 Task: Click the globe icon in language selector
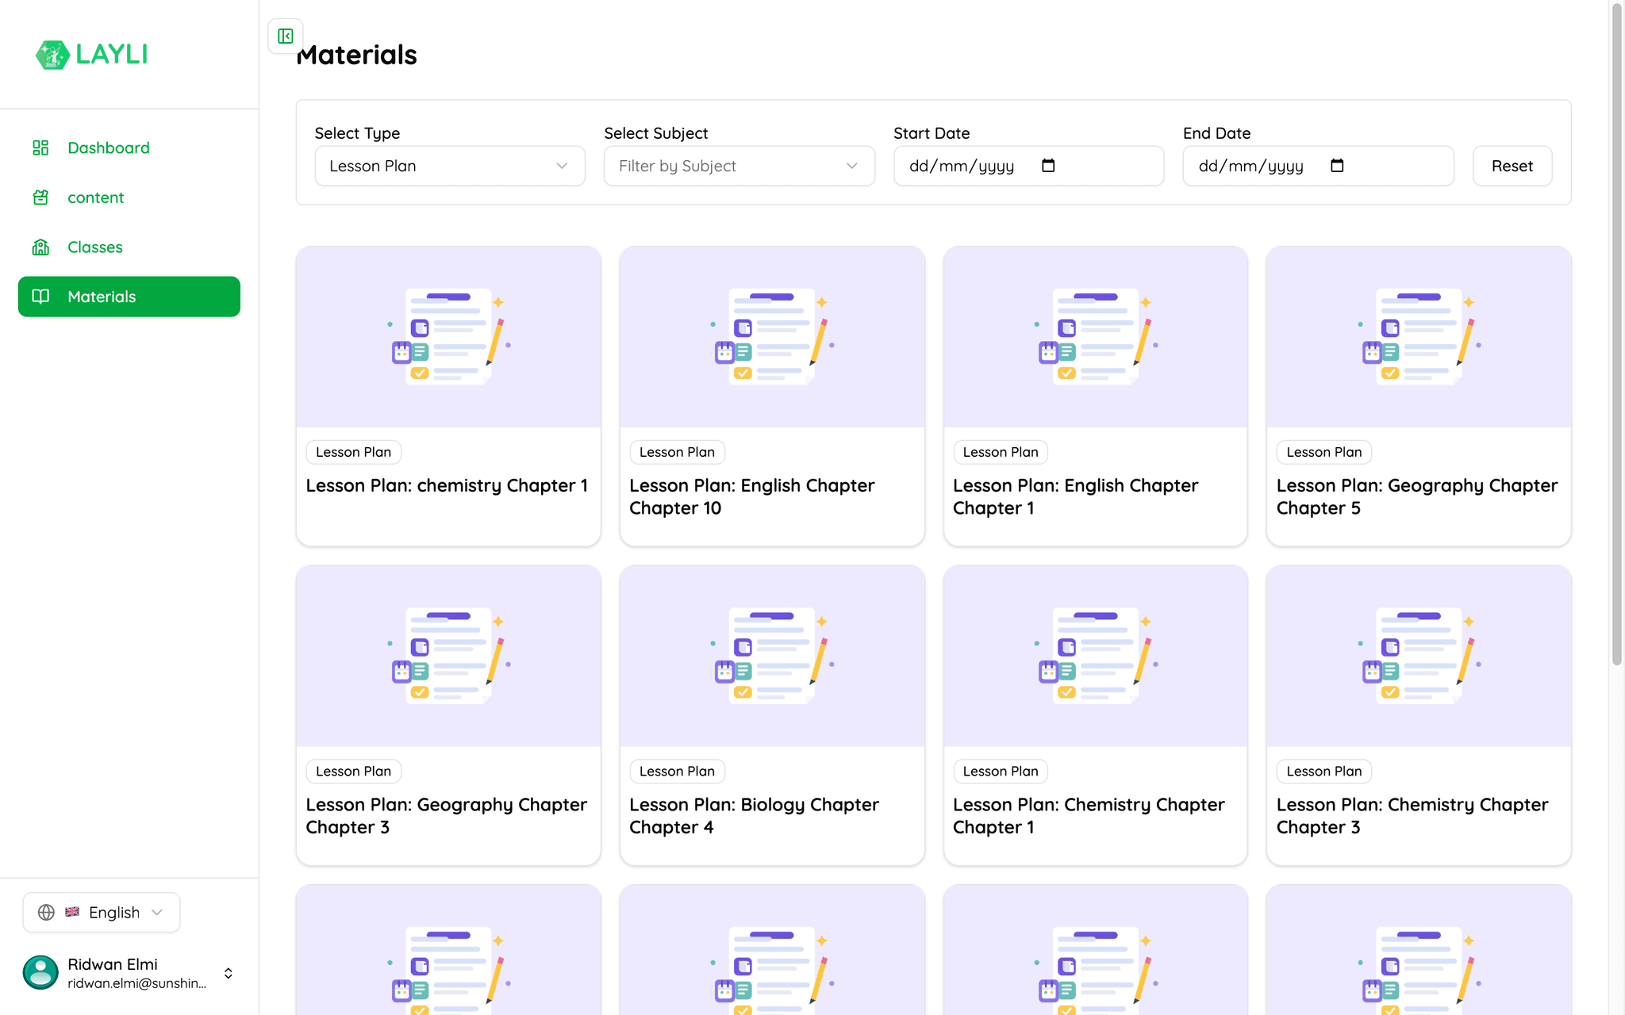tap(47, 912)
